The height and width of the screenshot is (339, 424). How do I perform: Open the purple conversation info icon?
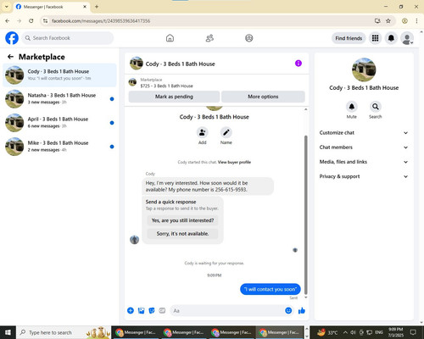298,64
